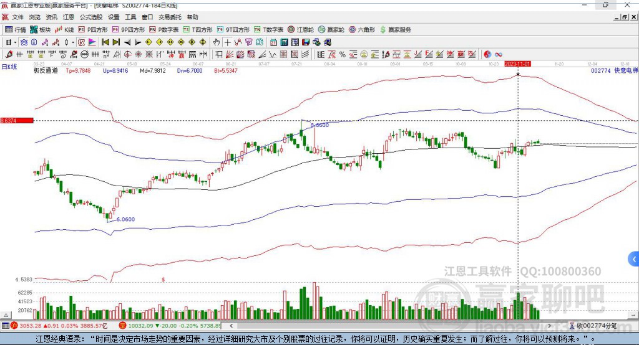Open the 赢家轮 wheel tool
639x345 pixels.
[x=331, y=30]
